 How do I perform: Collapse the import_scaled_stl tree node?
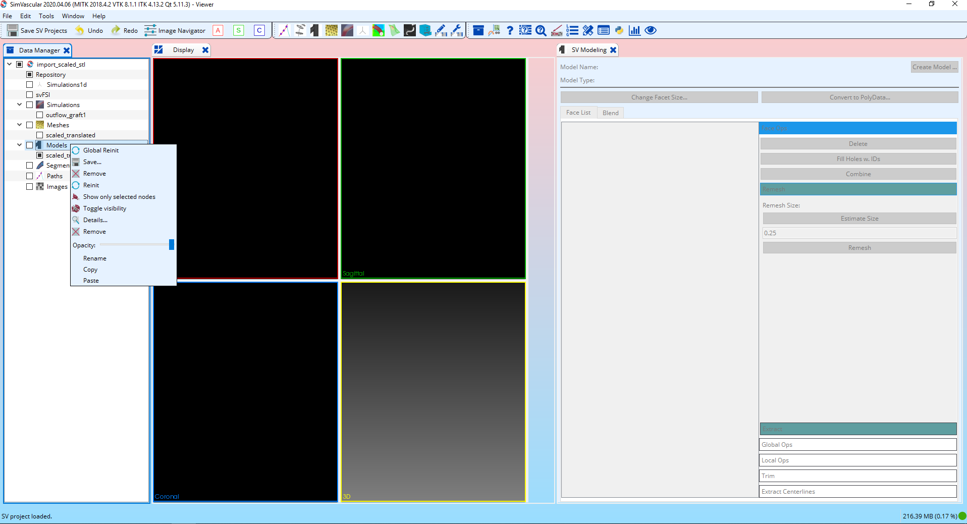tap(9, 64)
